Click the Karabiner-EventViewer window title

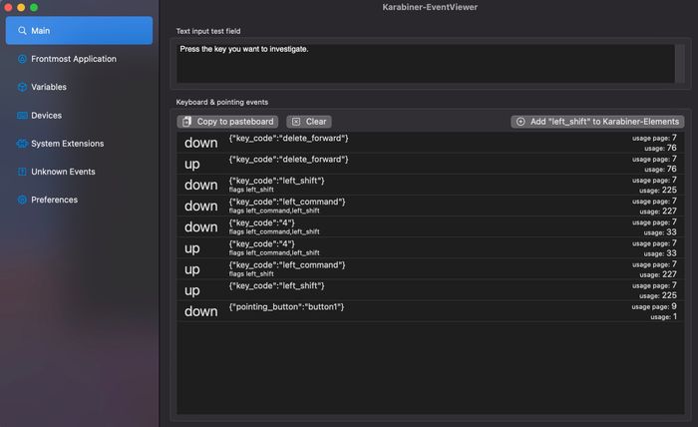coord(430,7)
